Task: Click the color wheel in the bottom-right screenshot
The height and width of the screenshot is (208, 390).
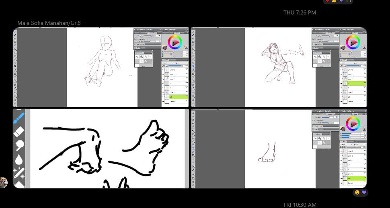Action: click(x=353, y=124)
